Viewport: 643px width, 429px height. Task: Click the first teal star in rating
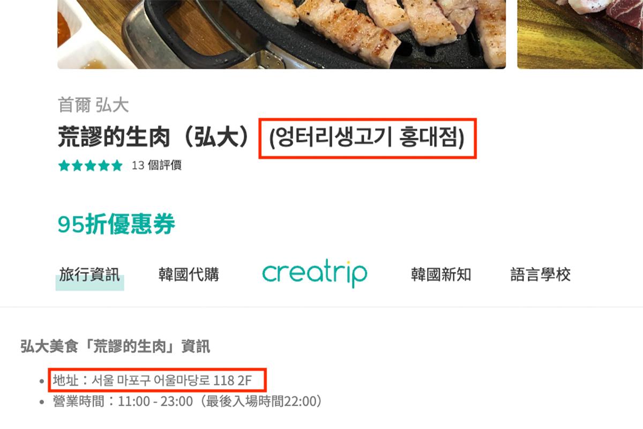pos(64,165)
